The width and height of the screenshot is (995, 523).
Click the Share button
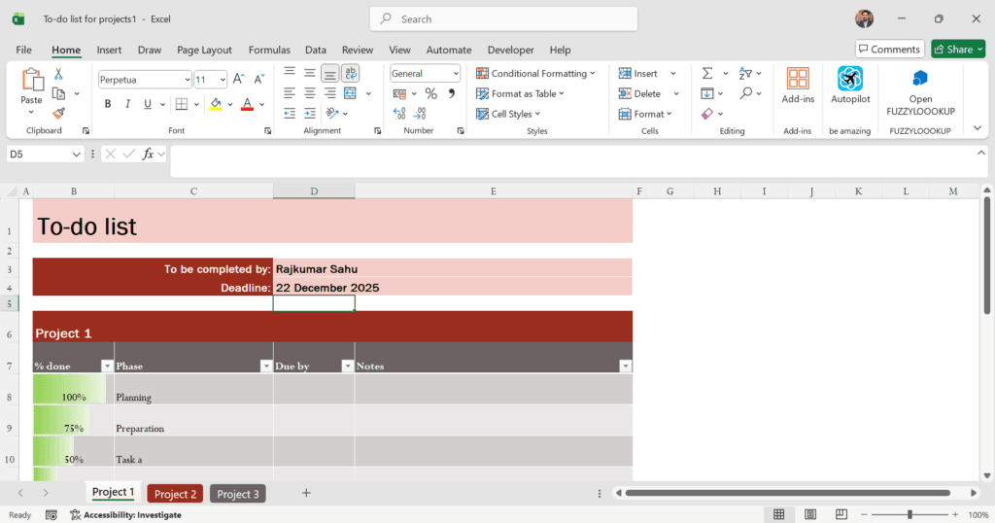958,49
